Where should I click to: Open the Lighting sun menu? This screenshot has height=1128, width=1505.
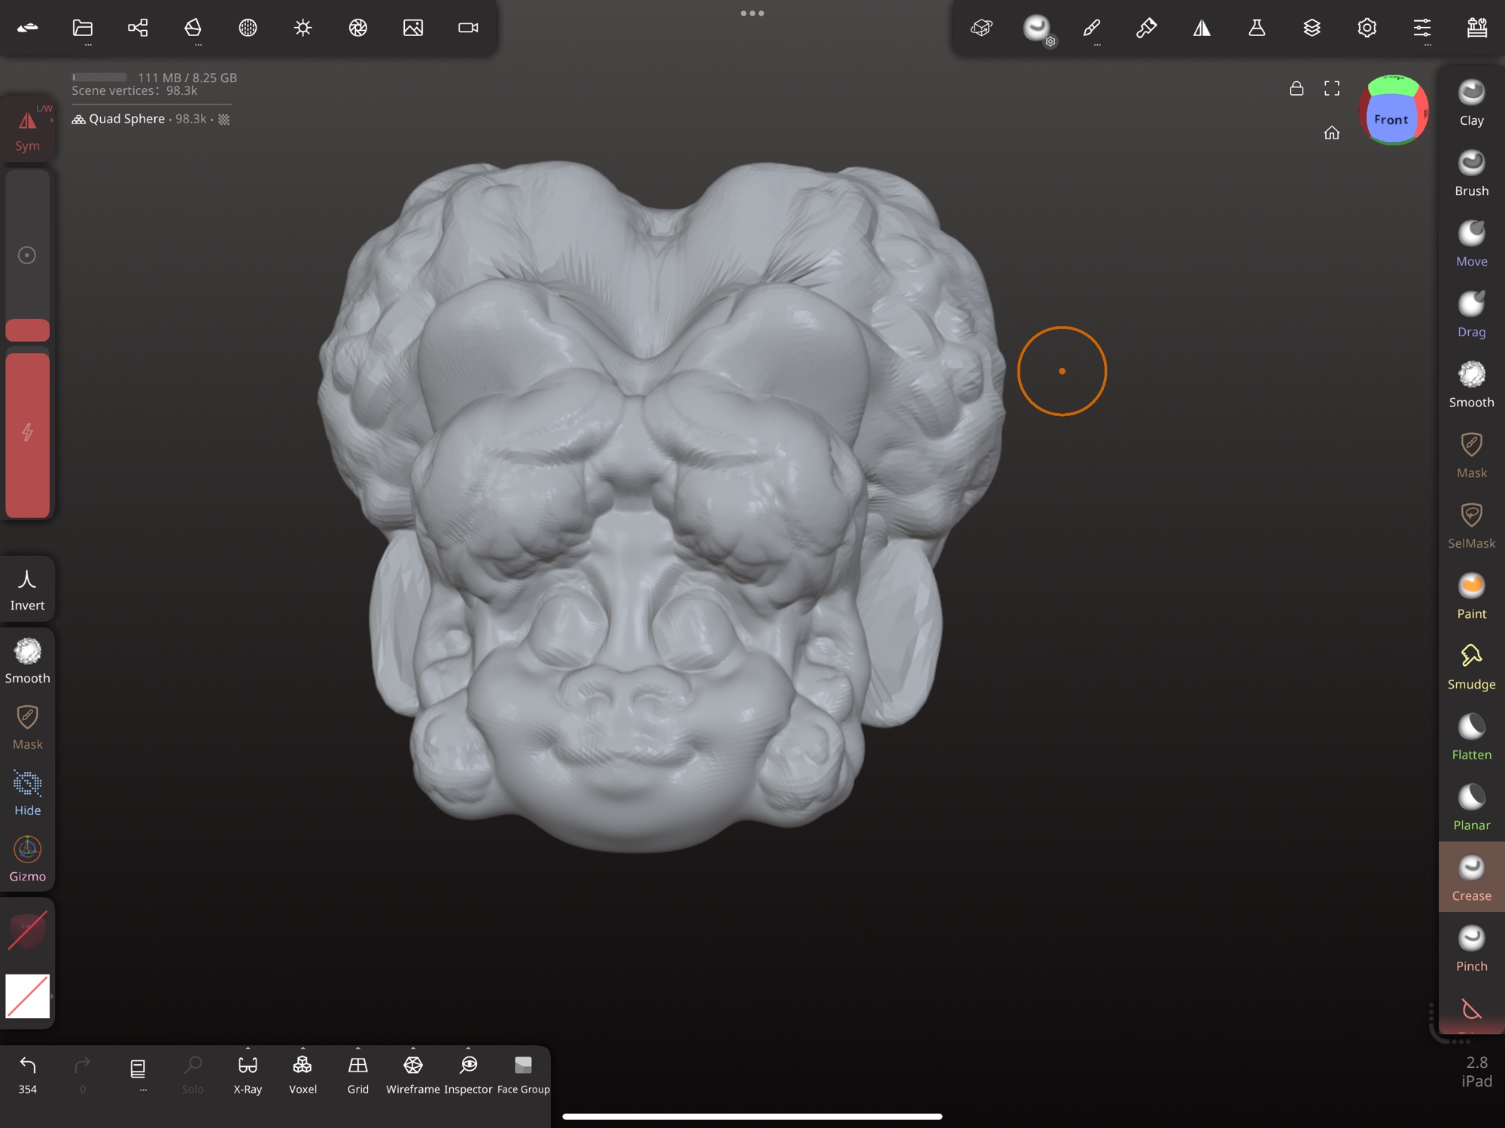point(303,28)
